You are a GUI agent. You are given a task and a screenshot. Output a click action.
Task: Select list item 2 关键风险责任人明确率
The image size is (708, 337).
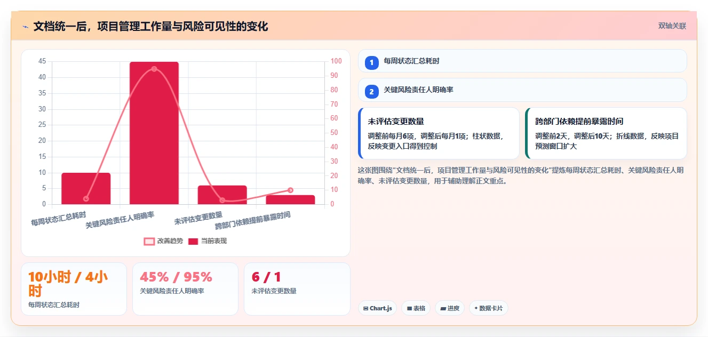522,90
